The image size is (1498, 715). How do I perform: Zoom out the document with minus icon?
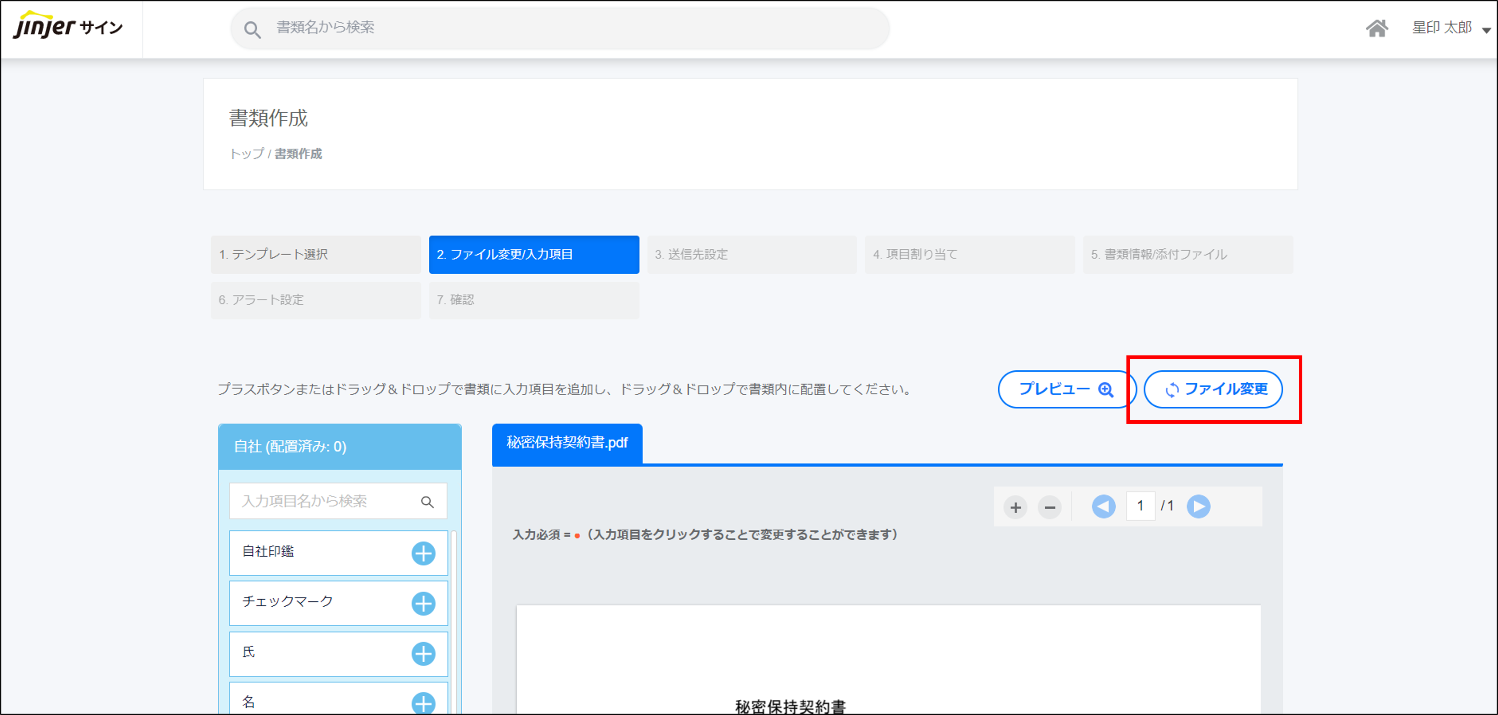point(1050,507)
